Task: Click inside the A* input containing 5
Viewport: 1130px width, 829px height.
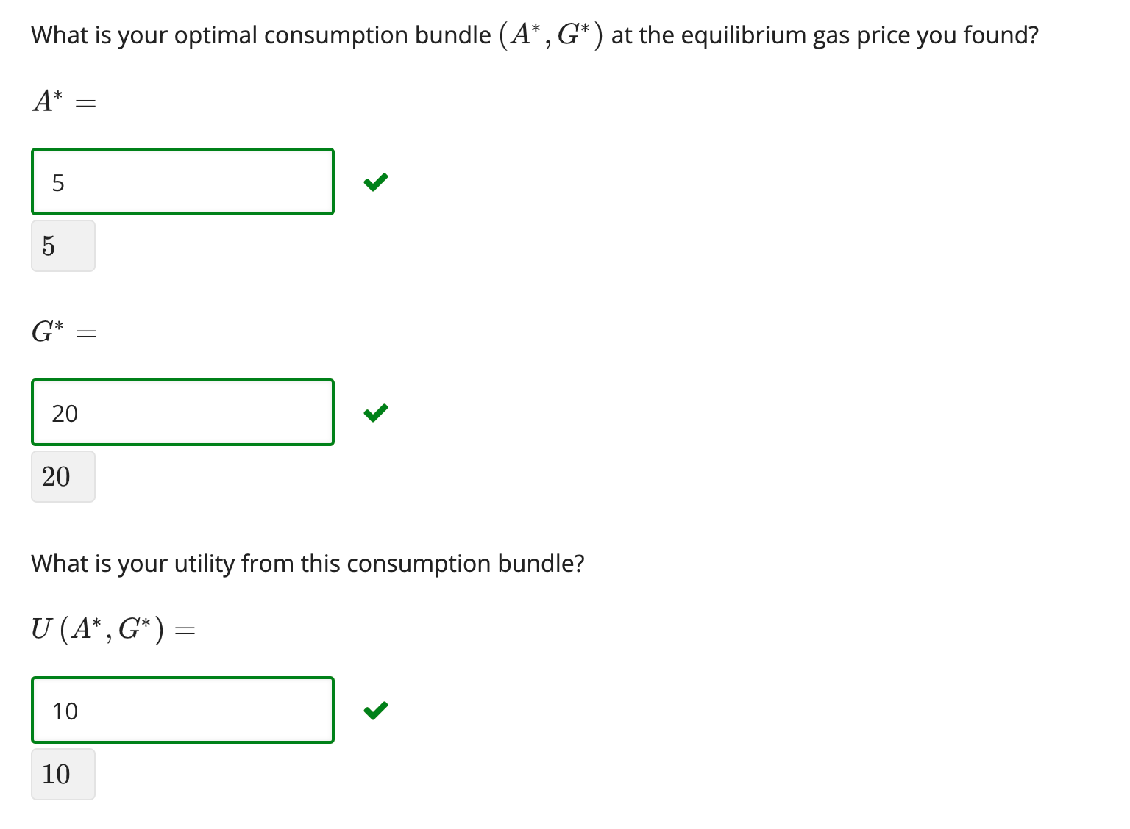Action: pyautogui.click(x=182, y=182)
